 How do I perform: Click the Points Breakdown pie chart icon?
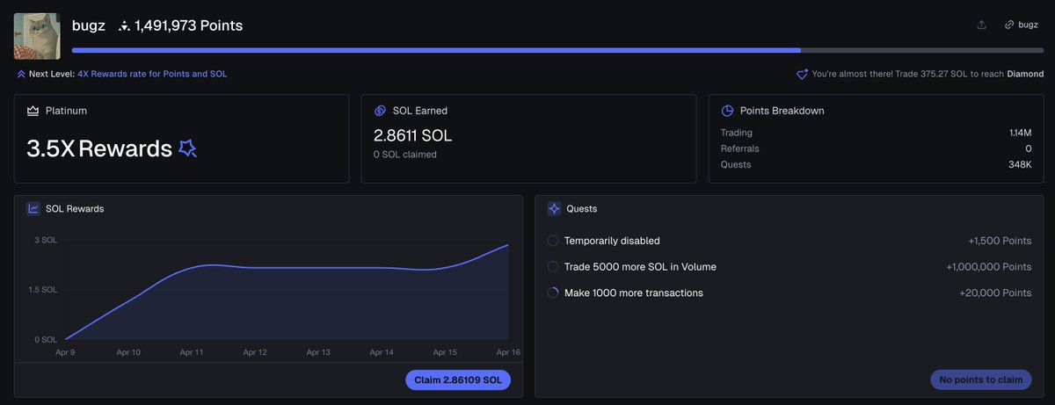point(728,111)
